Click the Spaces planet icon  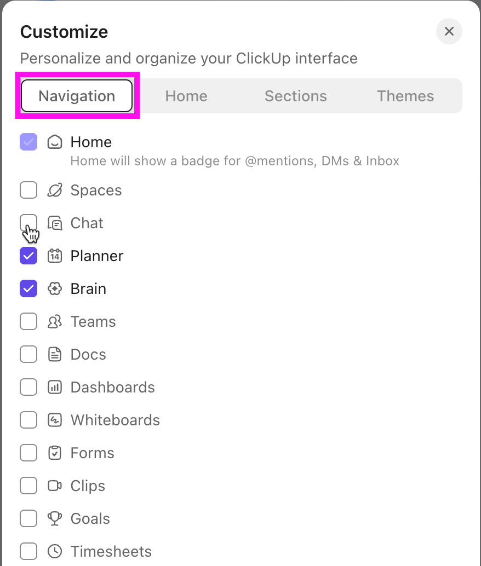click(x=55, y=190)
